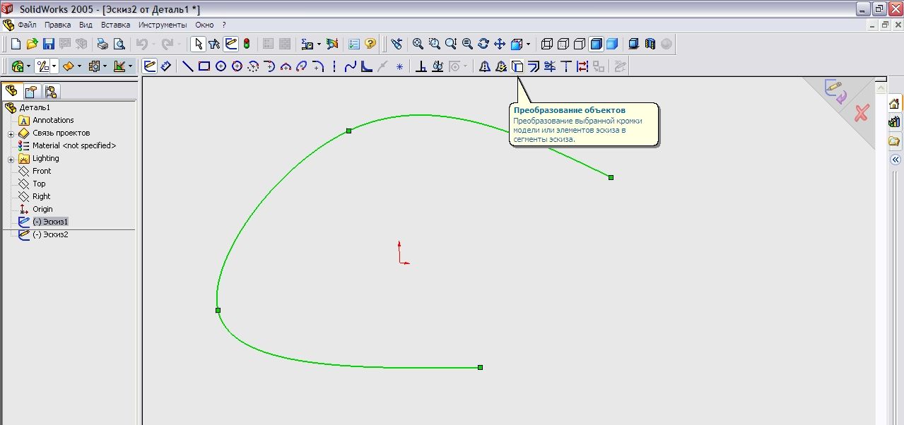Select the Centerline tool
904x425 pixels.
[x=334, y=66]
